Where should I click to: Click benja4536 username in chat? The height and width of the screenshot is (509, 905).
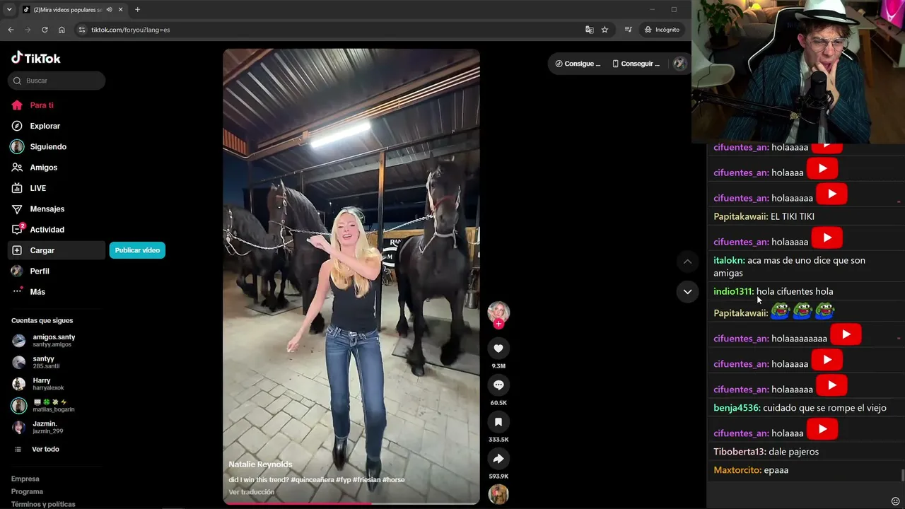click(x=737, y=408)
